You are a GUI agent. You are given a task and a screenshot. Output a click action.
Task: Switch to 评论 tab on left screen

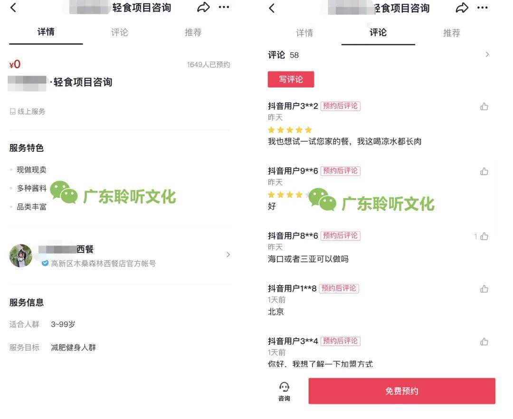pyautogui.click(x=119, y=32)
